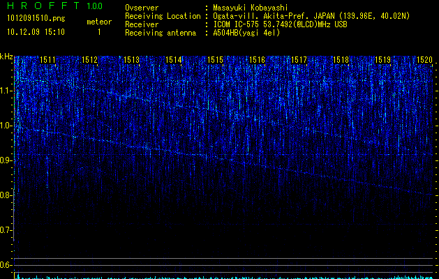Click the 1513 time marker
The height and width of the screenshot is (279, 439).
point(131,59)
